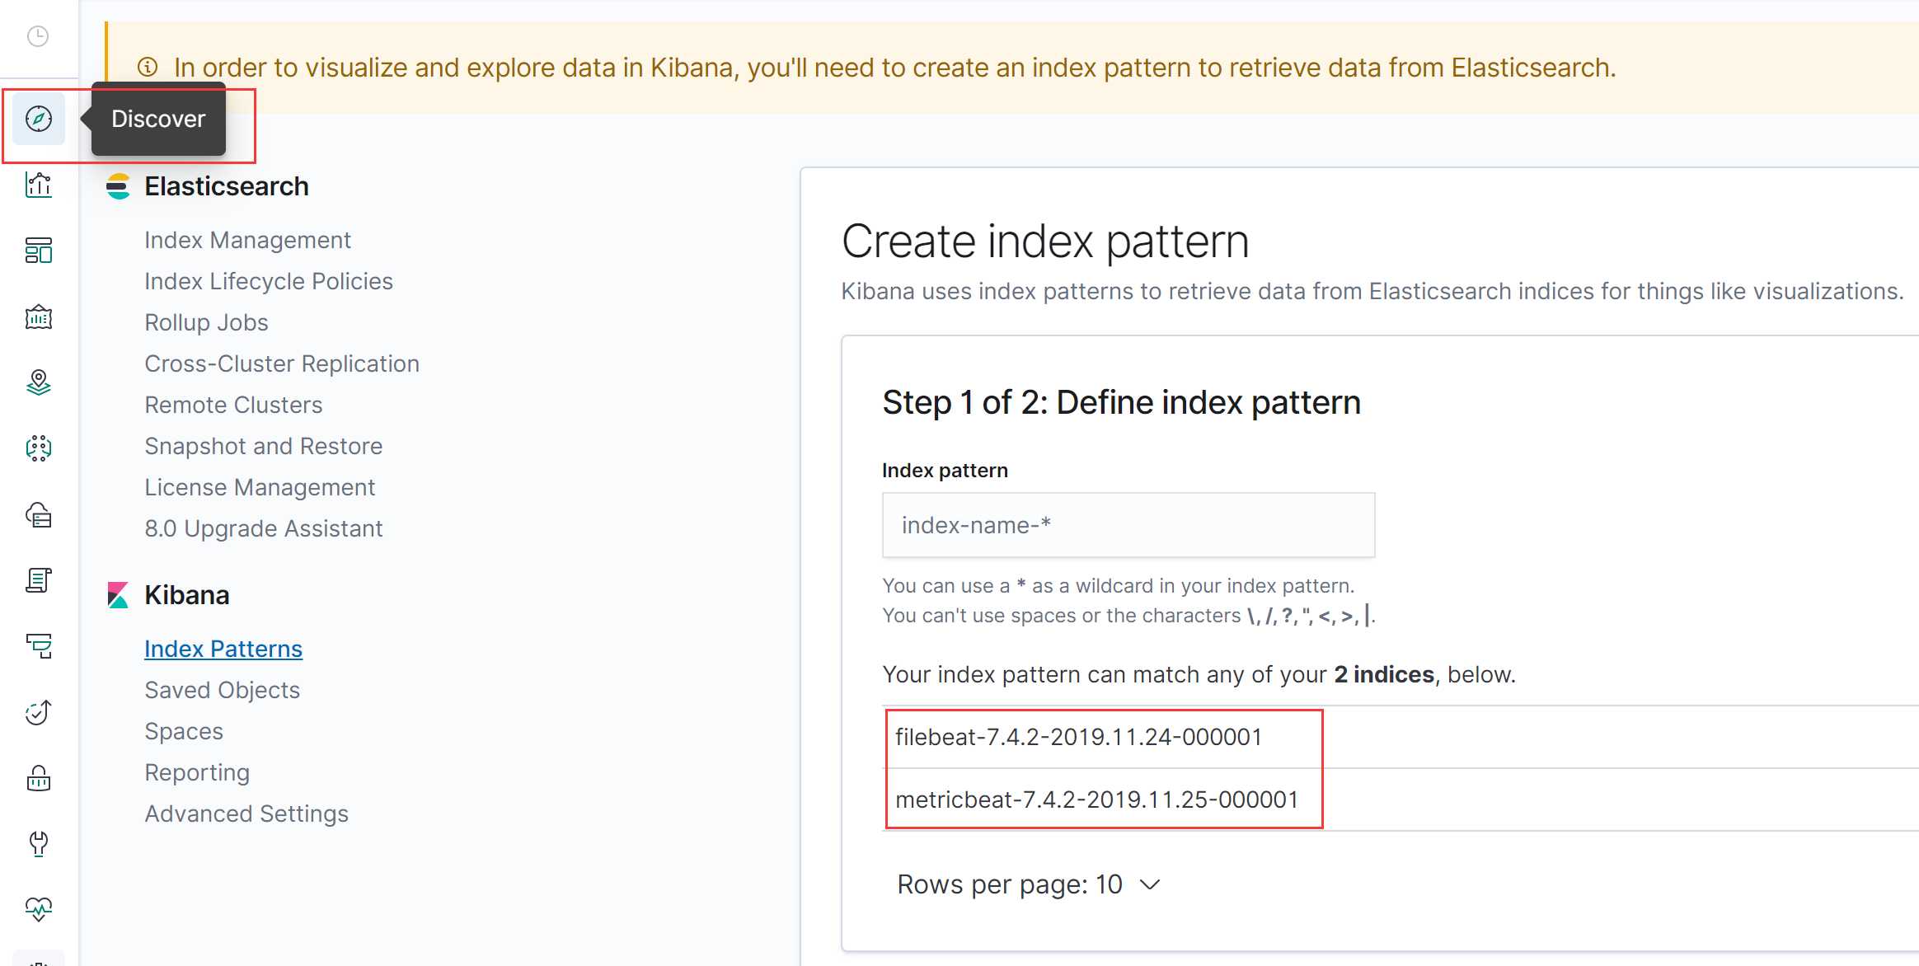Viewport: 1919px width, 966px height.
Task: Click the info icon in the warning banner
Action: tap(148, 68)
